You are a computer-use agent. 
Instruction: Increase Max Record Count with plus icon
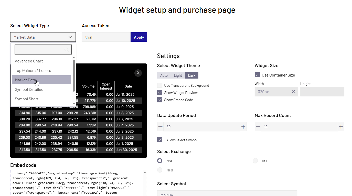click(341, 127)
